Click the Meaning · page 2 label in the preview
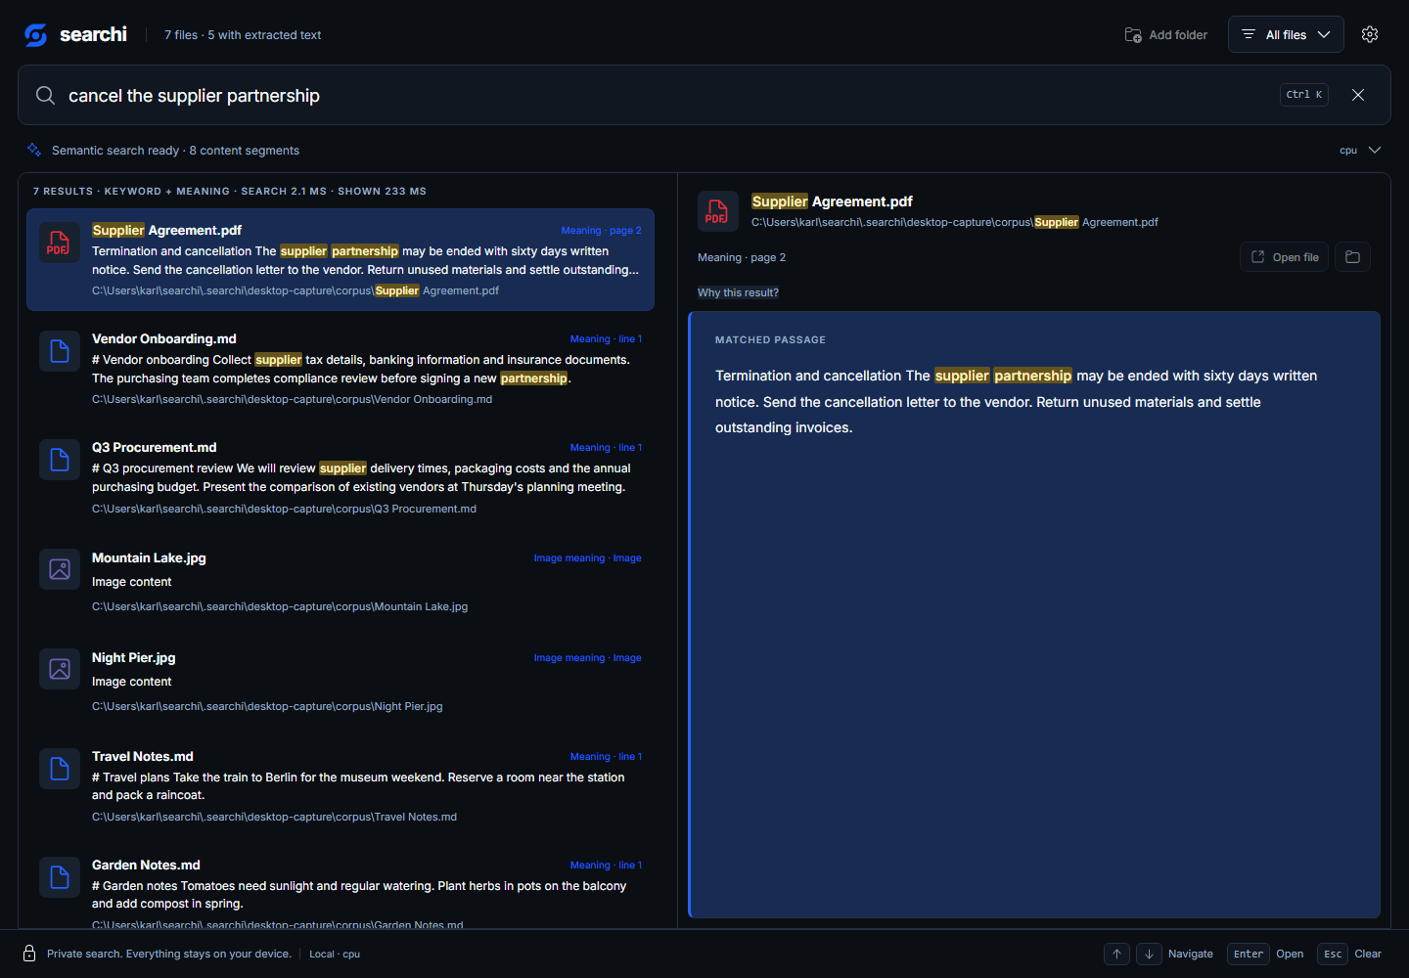The height and width of the screenshot is (978, 1409). coord(742,257)
